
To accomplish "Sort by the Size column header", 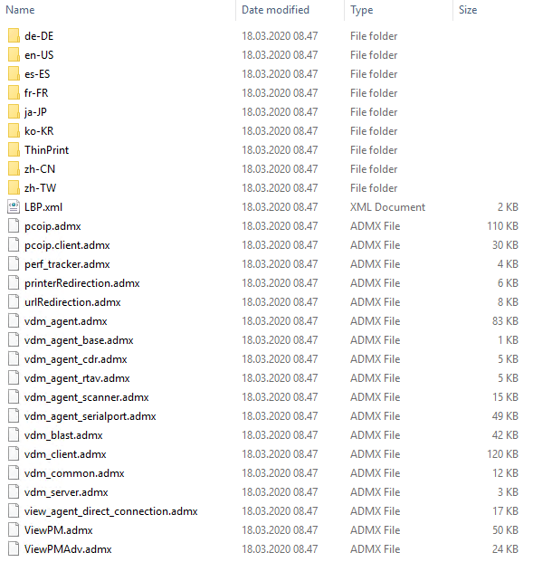I will click(468, 10).
